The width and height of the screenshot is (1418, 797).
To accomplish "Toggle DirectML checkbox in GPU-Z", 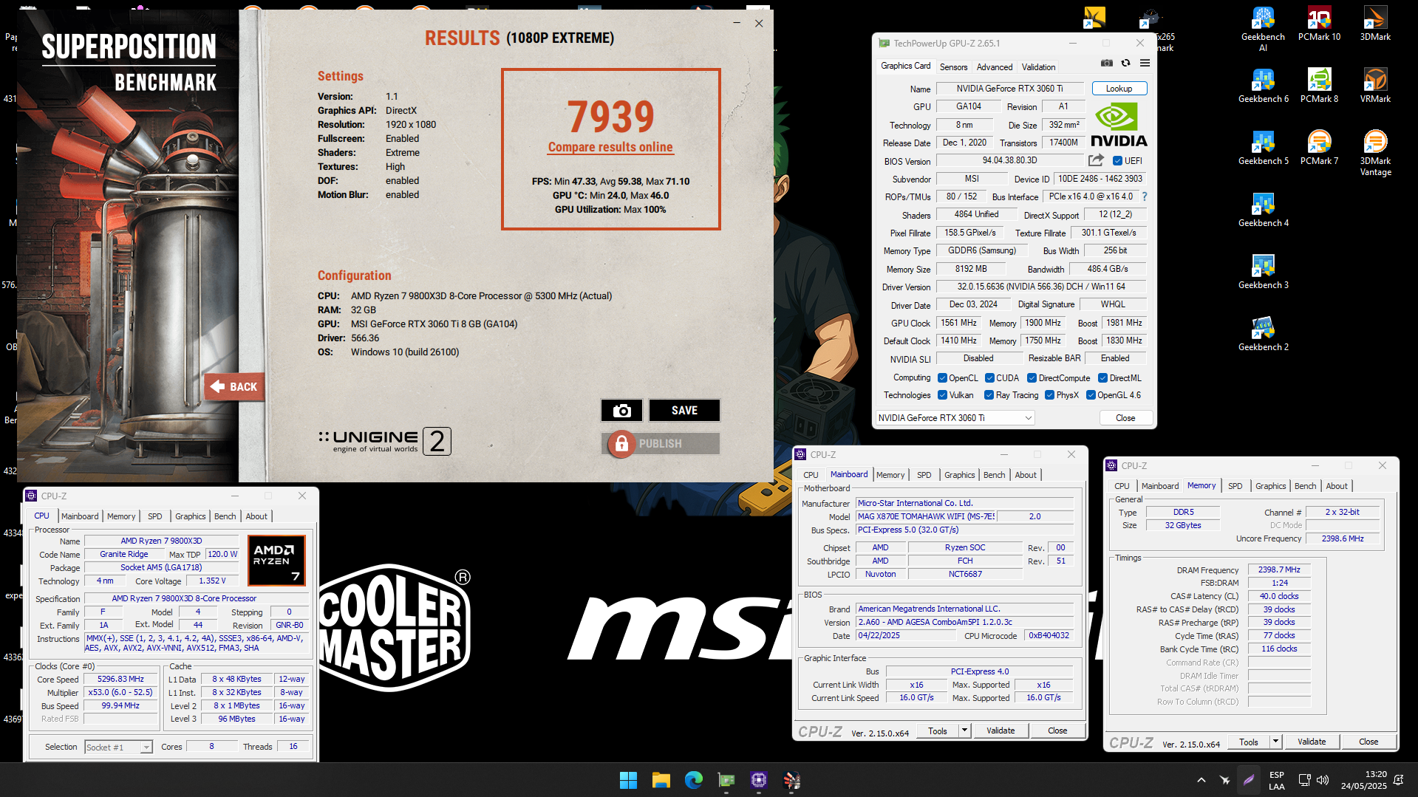I will click(x=1102, y=378).
